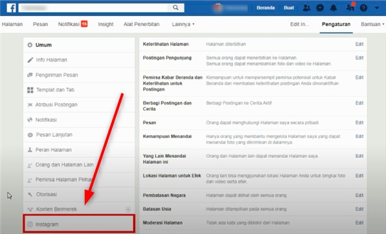Viewport: 386px width, 234px height.
Task: Expand the Lainnya dropdown
Action: tap(183, 24)
